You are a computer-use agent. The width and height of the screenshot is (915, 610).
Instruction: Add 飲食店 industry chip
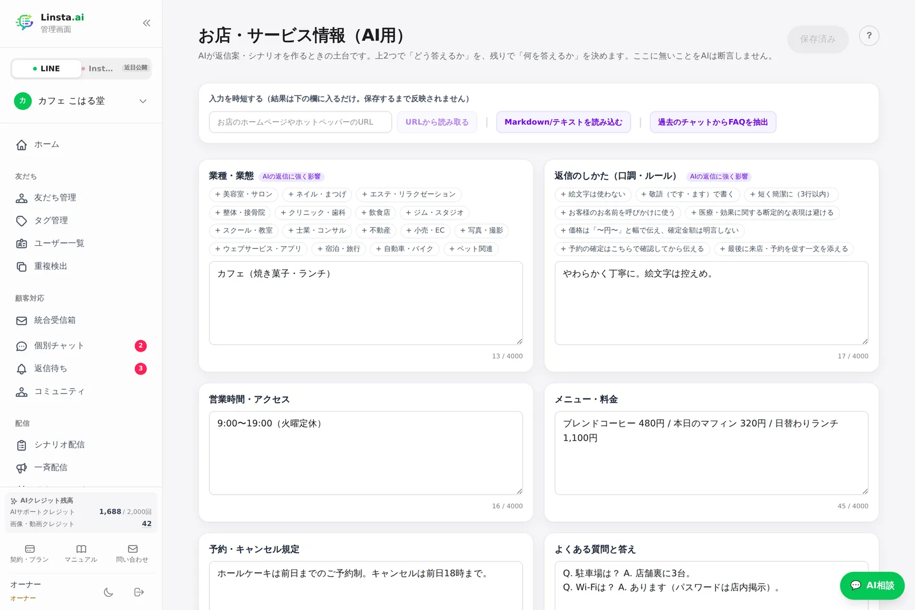click(x=376, y=213)
